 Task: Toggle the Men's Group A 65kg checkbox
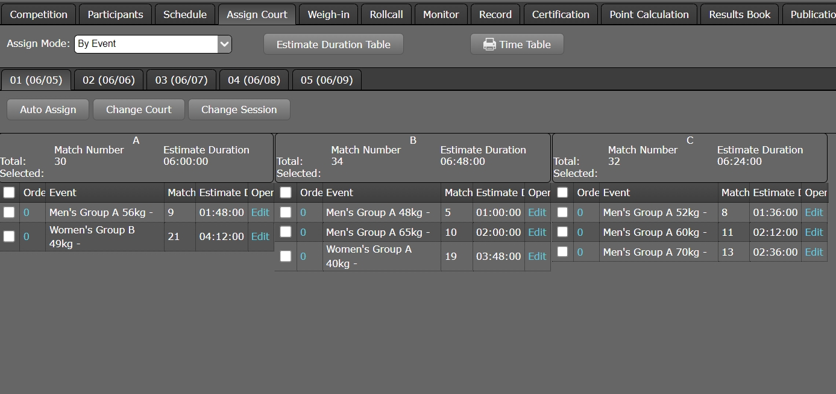click(x=286, y=232)
